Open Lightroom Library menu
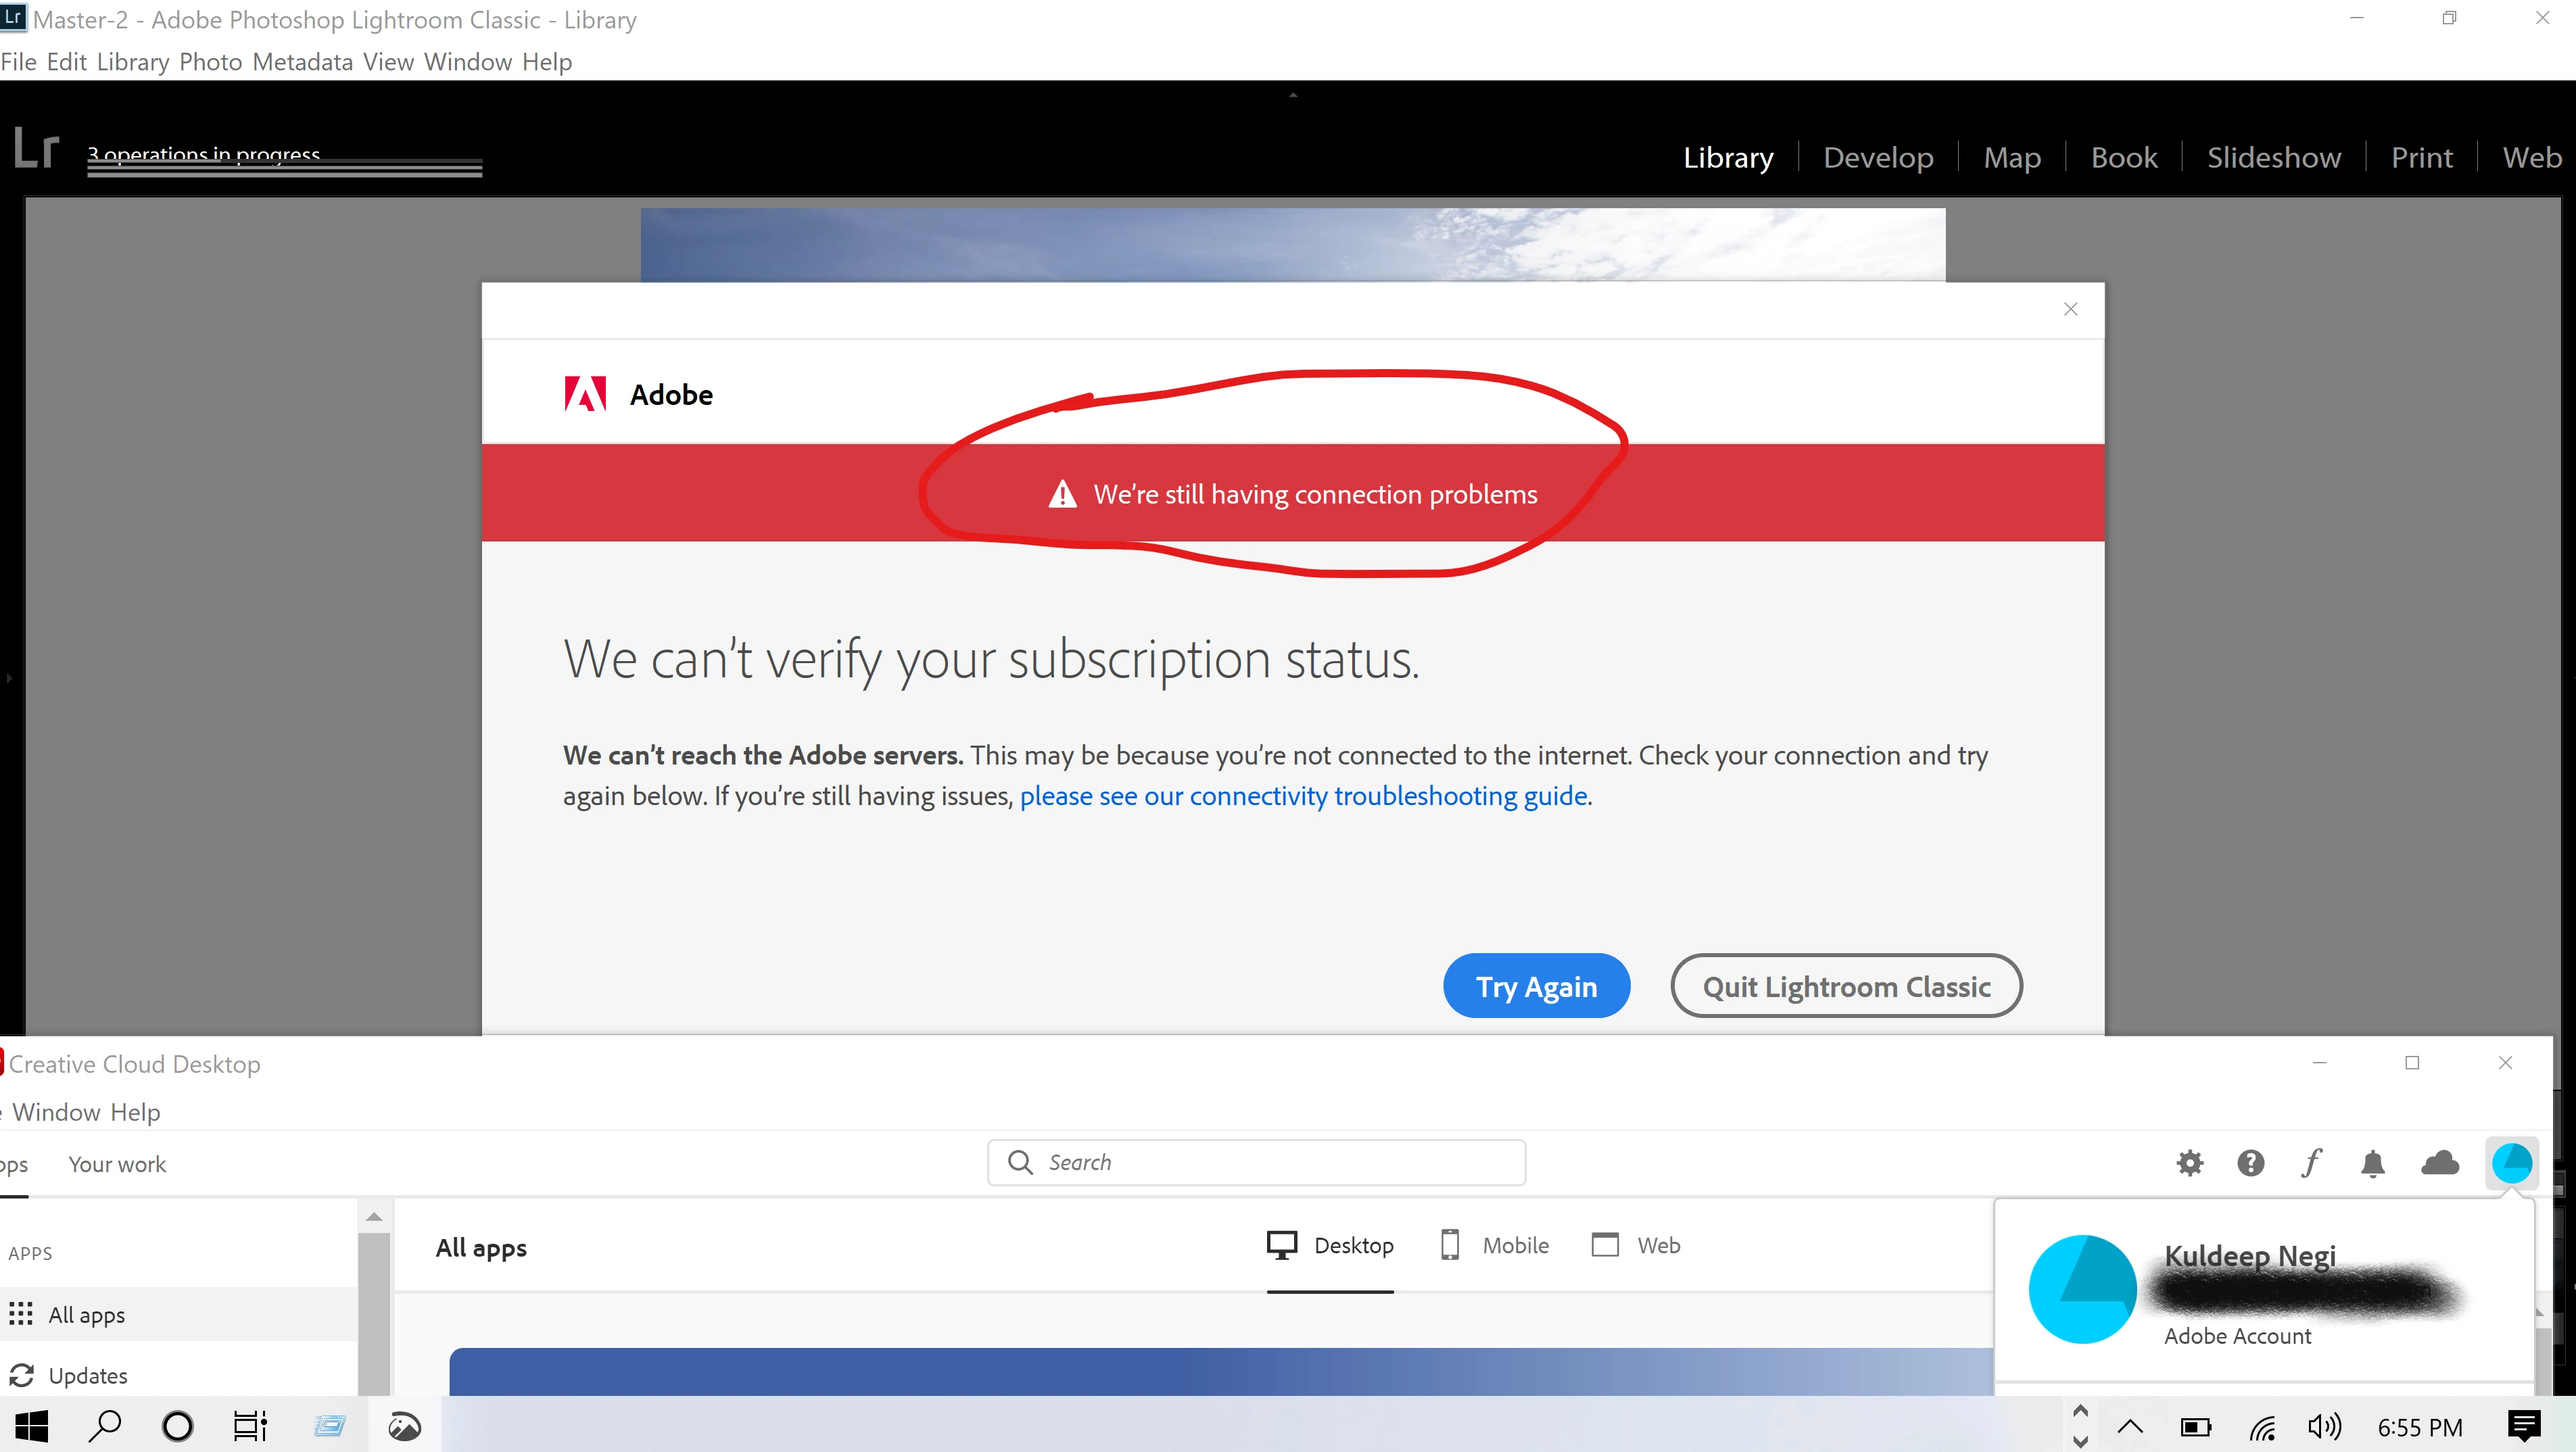Viewport: 2576px width, 1452px height. point(133,62)
